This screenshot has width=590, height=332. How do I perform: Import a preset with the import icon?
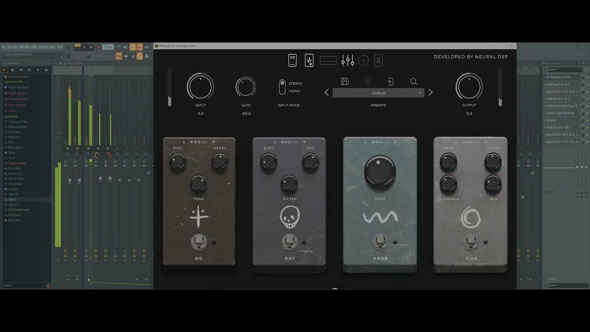click(390, 82)
